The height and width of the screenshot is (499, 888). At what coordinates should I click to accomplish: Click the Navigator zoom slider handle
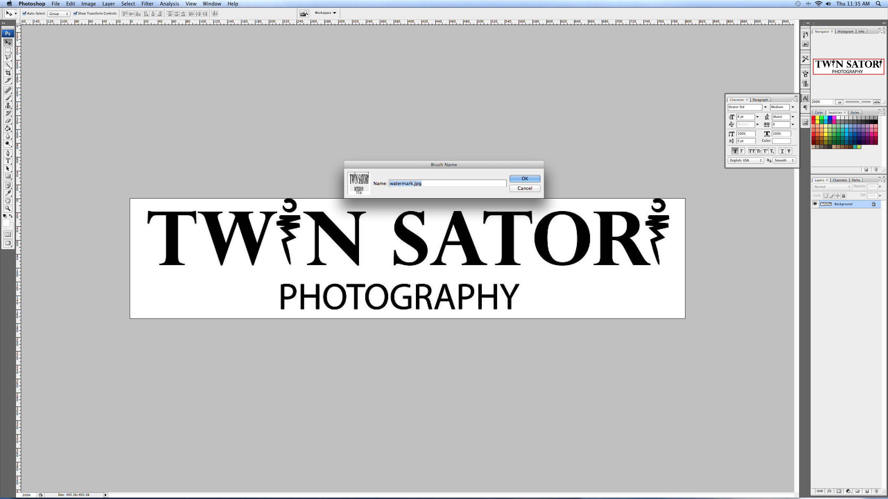(860, 102)
